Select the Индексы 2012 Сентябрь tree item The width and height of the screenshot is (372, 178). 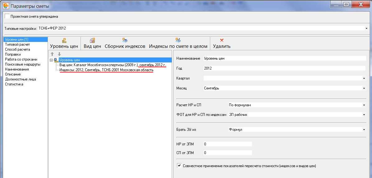point(106,70)
